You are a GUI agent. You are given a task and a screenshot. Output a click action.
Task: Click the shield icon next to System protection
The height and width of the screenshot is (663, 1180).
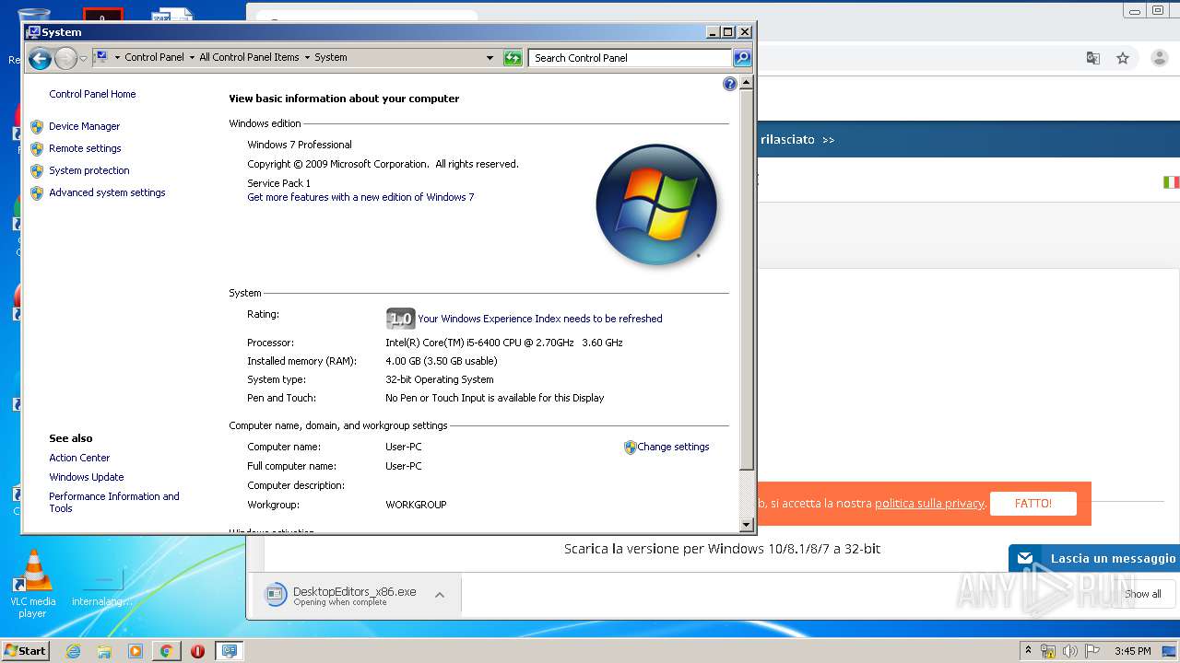click(x=37, y=171)
